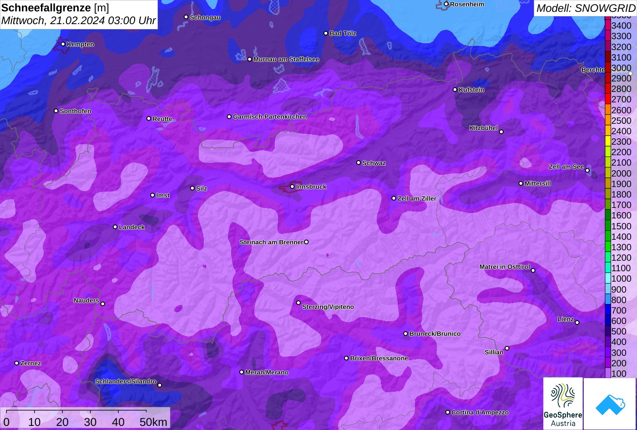Click the Steinach am Brenner marker

[306, 242]
